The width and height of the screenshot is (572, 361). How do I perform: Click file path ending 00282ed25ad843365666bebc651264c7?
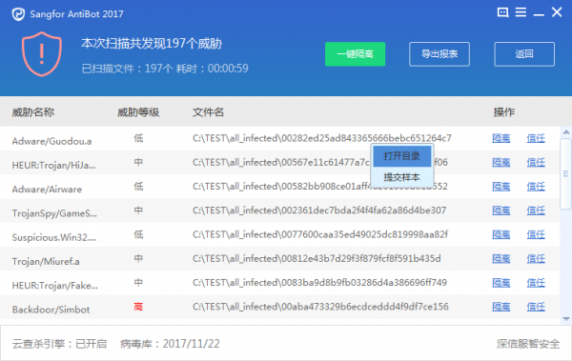(x=322, y=138)
